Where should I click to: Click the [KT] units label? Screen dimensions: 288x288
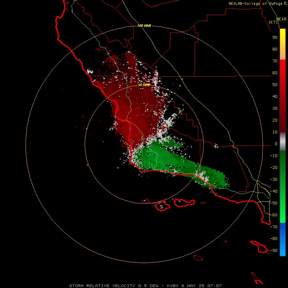pos(273,22)
